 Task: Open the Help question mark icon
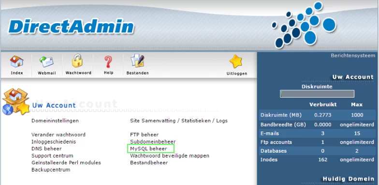(108, 62)
